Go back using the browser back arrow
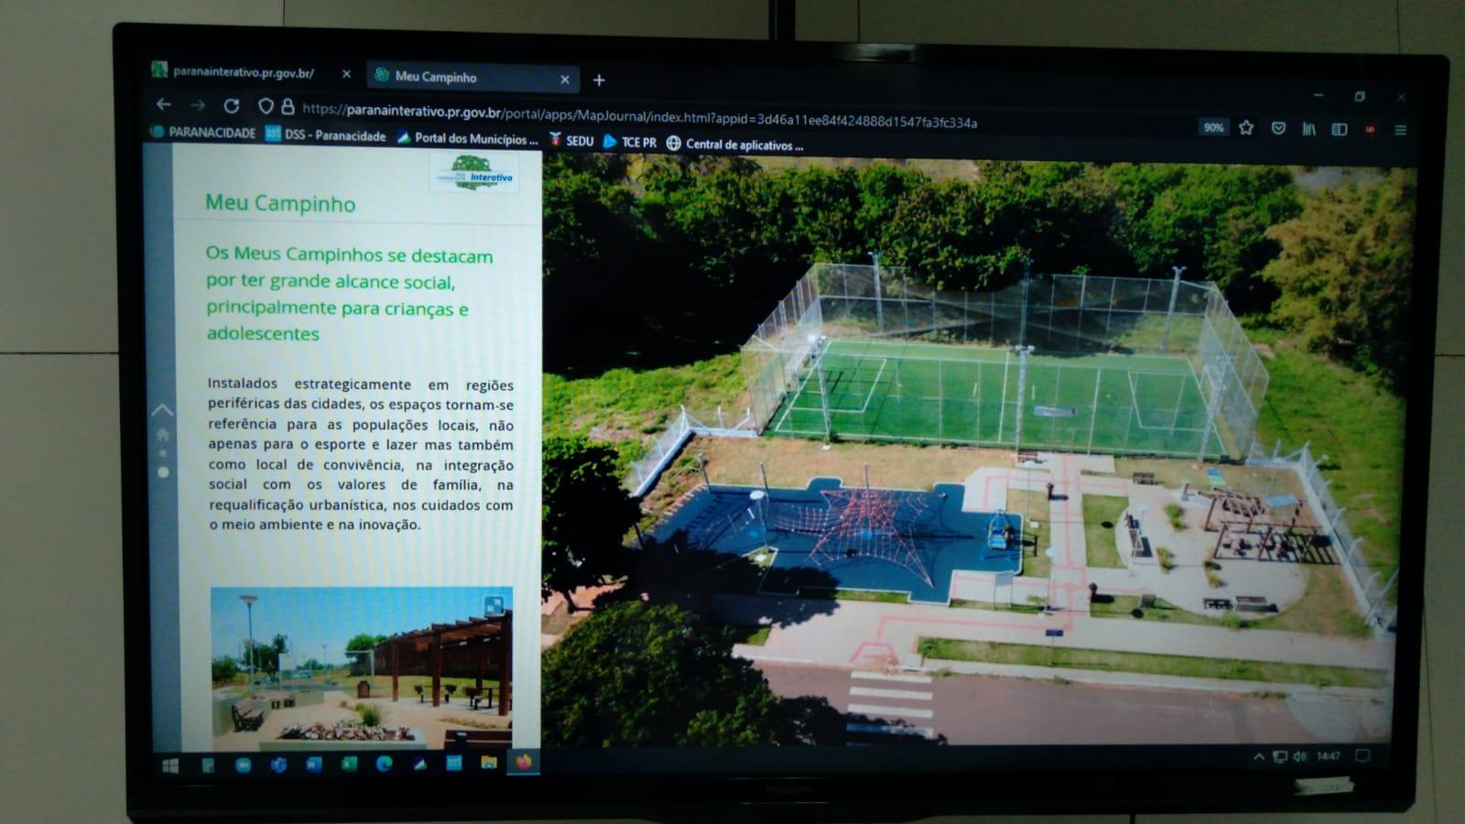Screen dimensions: 1465x824 pyautogui.click(x=164, y=104)
